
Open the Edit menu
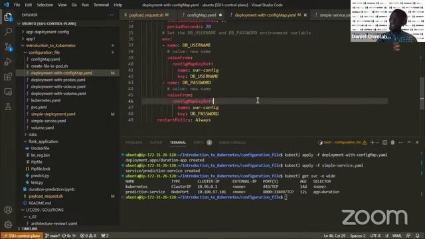28,5
